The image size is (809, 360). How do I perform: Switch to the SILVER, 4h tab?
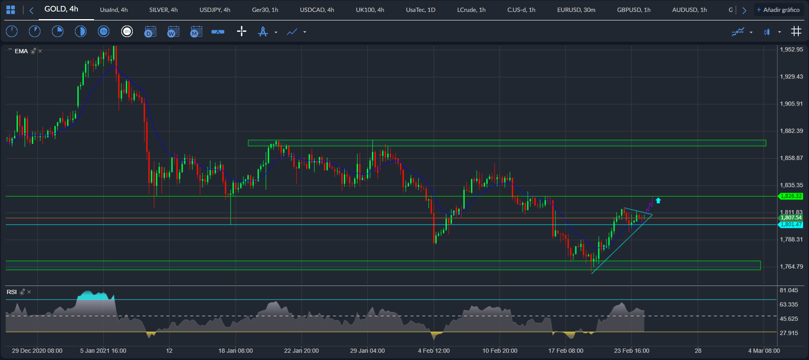[163, 10]
